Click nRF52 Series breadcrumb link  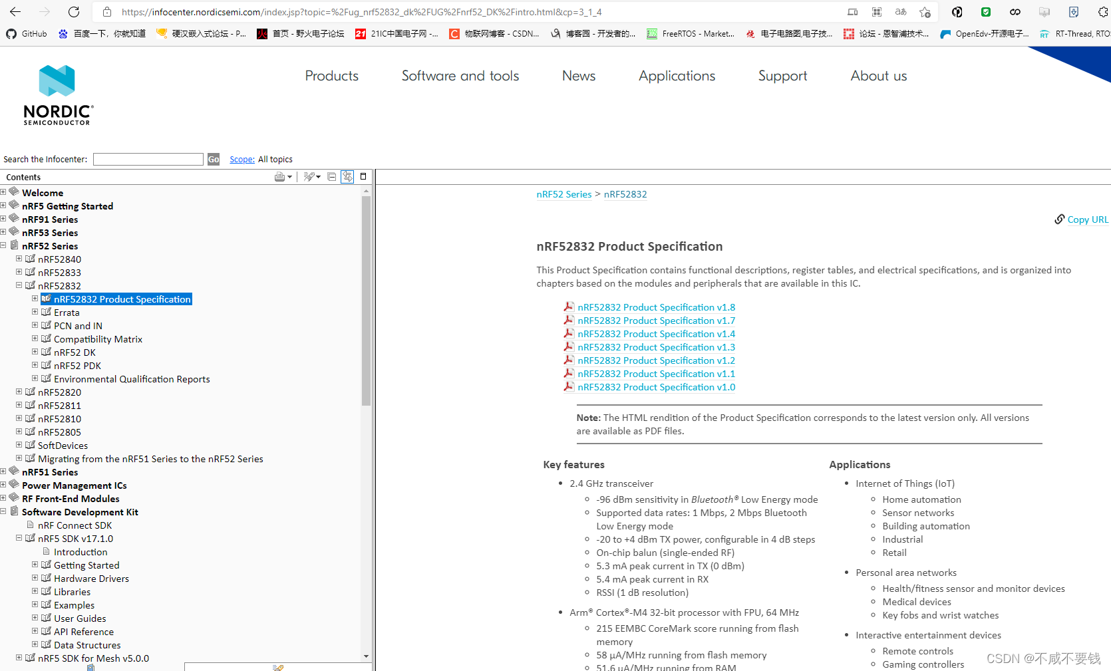point(564,194)
